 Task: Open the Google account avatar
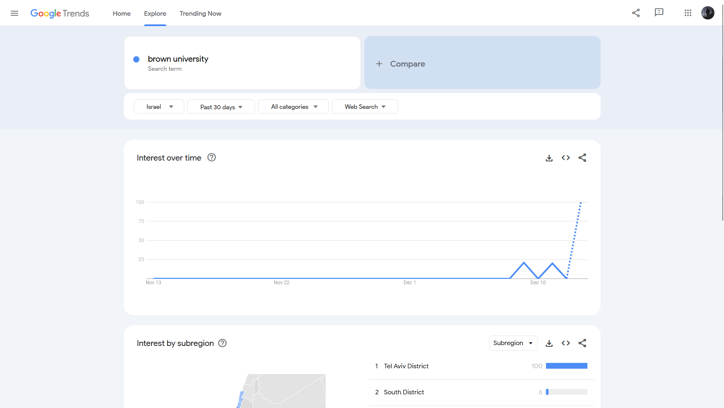pos(708,13)
